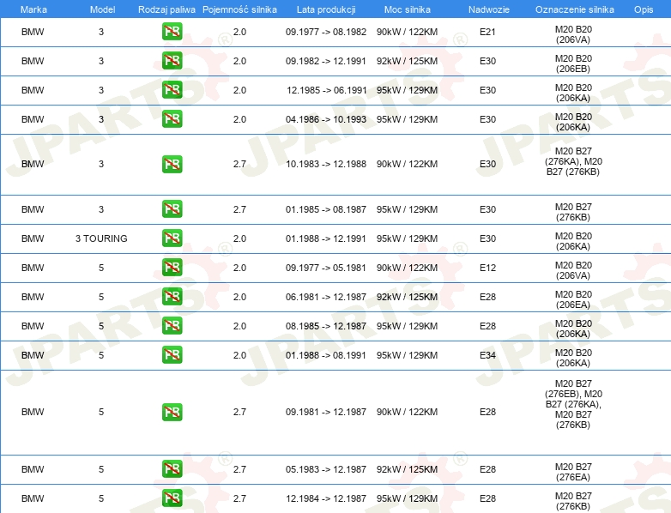
Task: Select the E34 body cell
Action: 487,355
